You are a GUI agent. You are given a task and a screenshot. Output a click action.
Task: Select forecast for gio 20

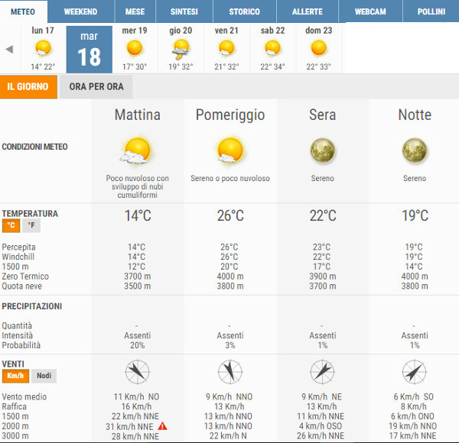[181, 49]
